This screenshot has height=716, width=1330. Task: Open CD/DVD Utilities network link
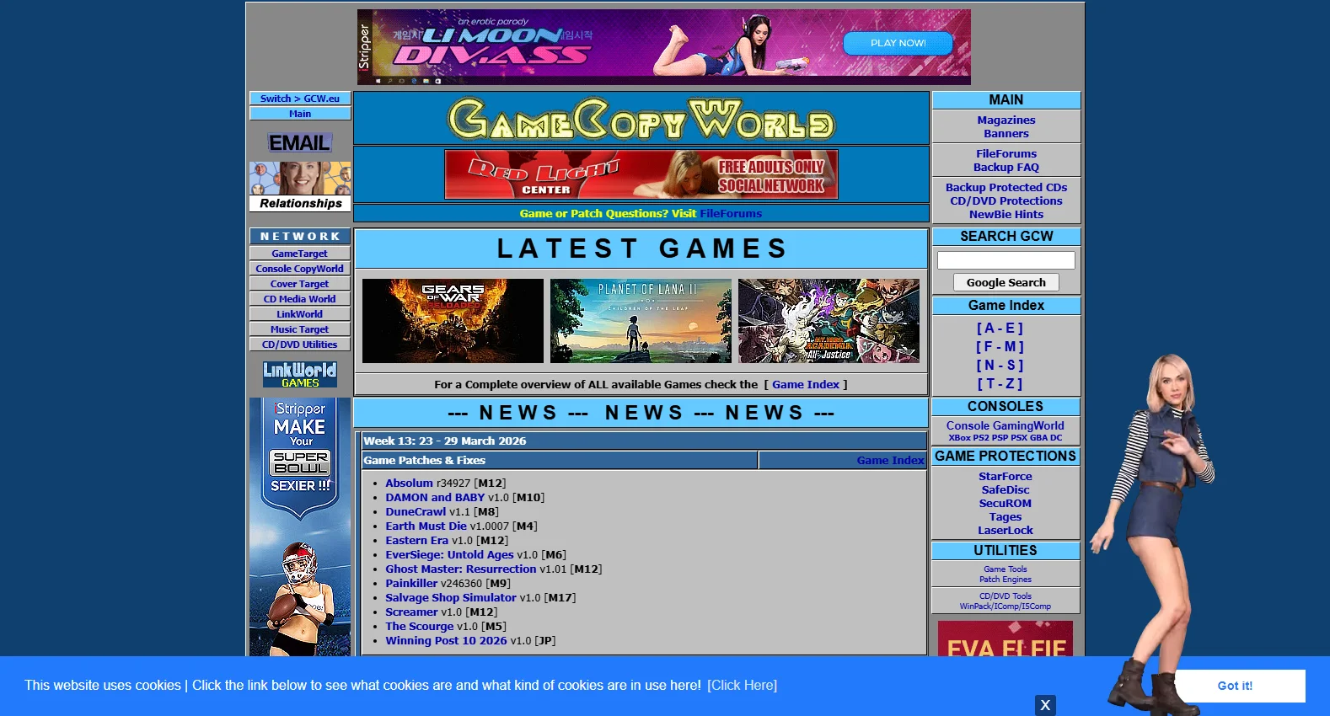pos(300,345)
